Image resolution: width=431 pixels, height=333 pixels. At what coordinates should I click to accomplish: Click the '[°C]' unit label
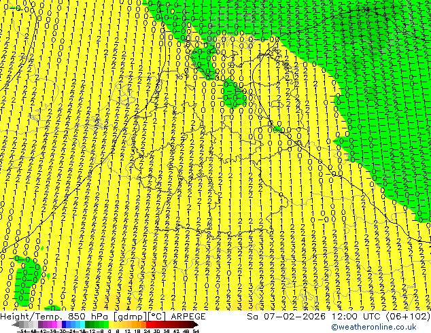pos(157,317)
